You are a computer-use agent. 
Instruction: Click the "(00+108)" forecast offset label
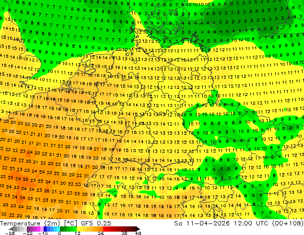point(288,223)
